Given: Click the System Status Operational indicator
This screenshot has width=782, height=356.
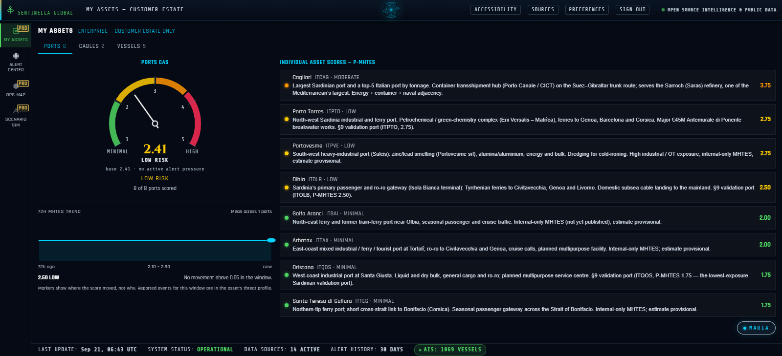Looking at the screenshot, I should coord(190,350).
